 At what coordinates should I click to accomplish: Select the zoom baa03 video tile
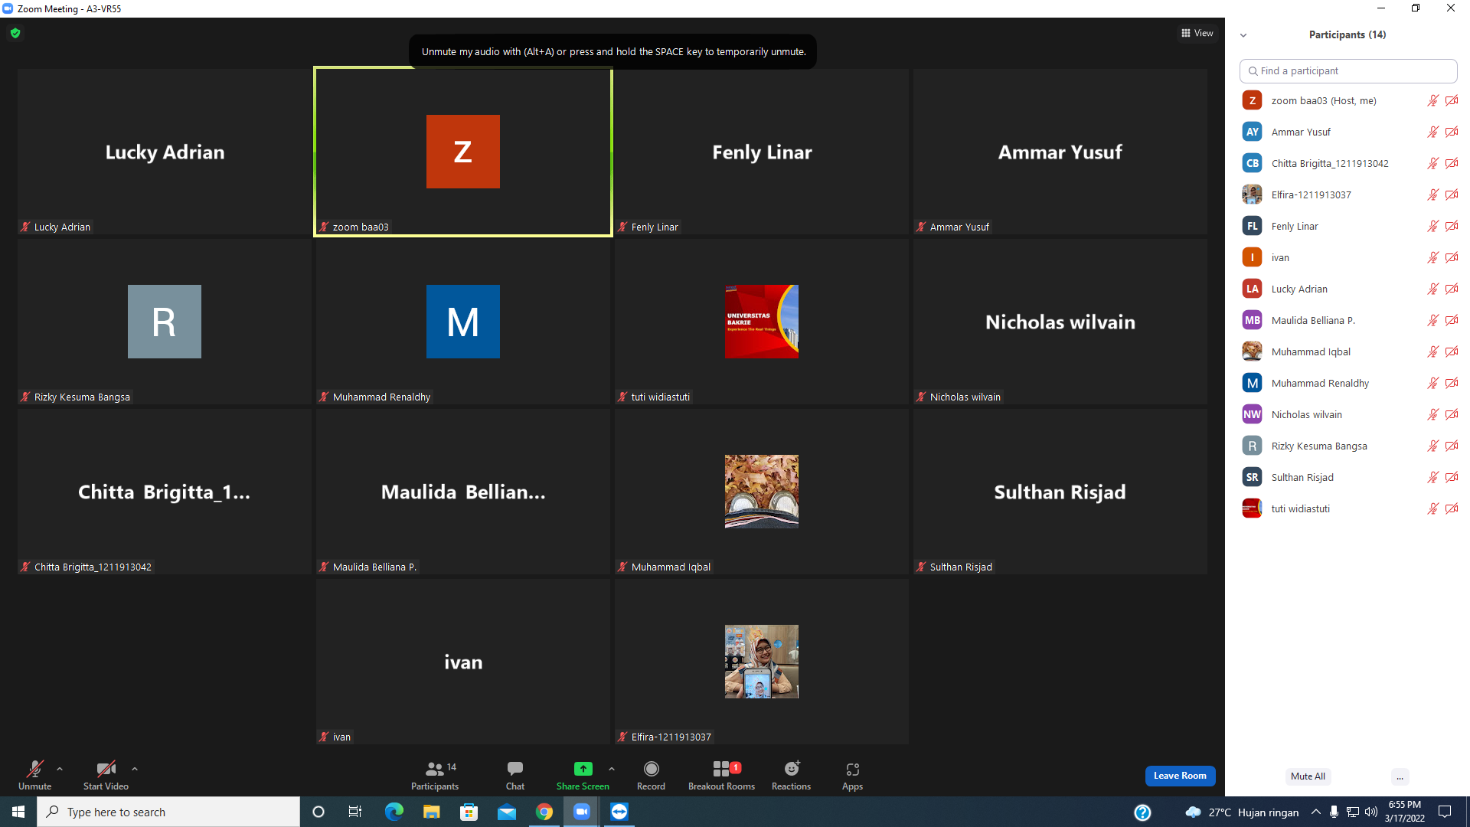[463, 152]
